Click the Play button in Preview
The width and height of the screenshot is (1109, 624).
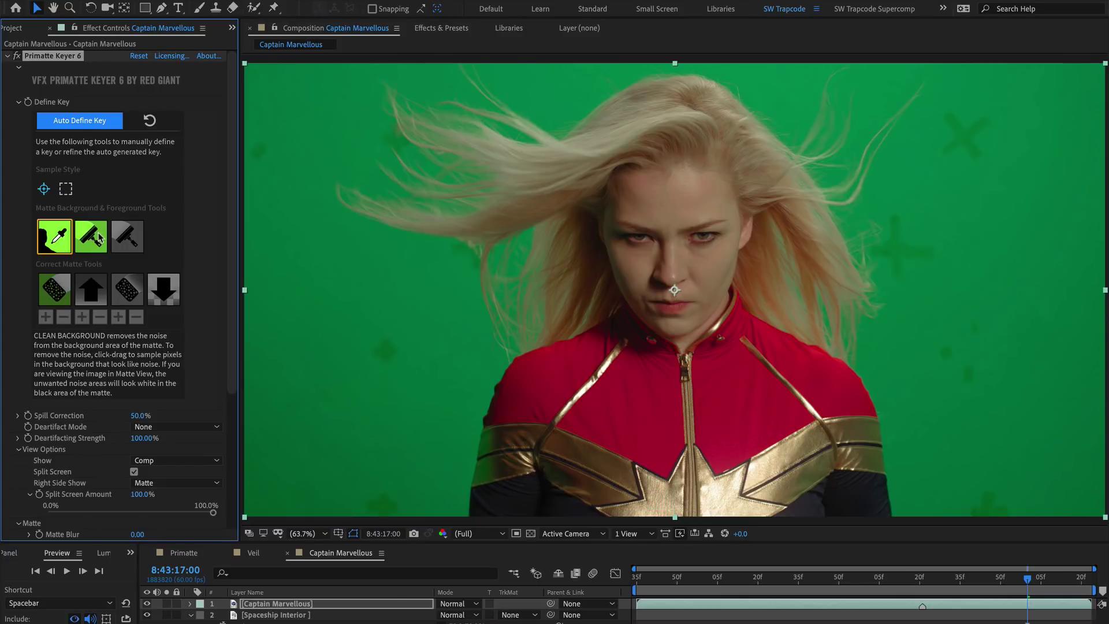click(66, 571)
